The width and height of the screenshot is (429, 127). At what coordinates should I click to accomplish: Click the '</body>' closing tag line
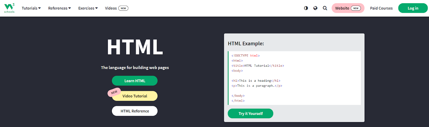(x=238, y=96)
